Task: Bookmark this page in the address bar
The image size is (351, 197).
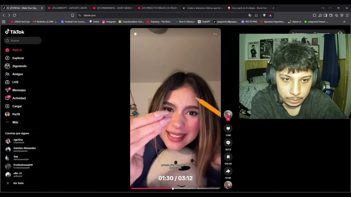Action: pyautogui.click(x=72, y=15)
